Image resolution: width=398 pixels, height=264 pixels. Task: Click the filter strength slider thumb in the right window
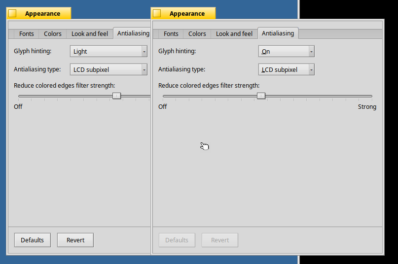[x=261, y=96]
